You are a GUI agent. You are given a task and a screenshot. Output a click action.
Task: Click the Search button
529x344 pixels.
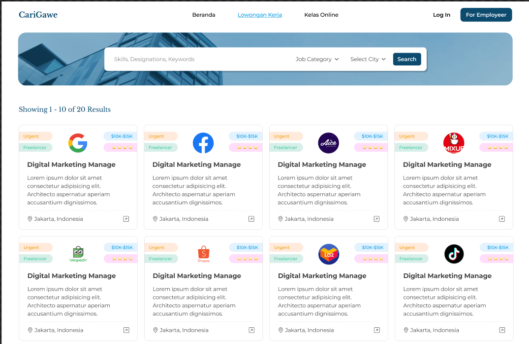point(407,59)
